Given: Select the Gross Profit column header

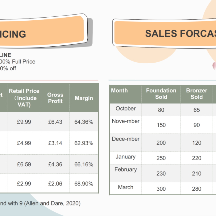Looking at the screenshot, I should 55,98.
